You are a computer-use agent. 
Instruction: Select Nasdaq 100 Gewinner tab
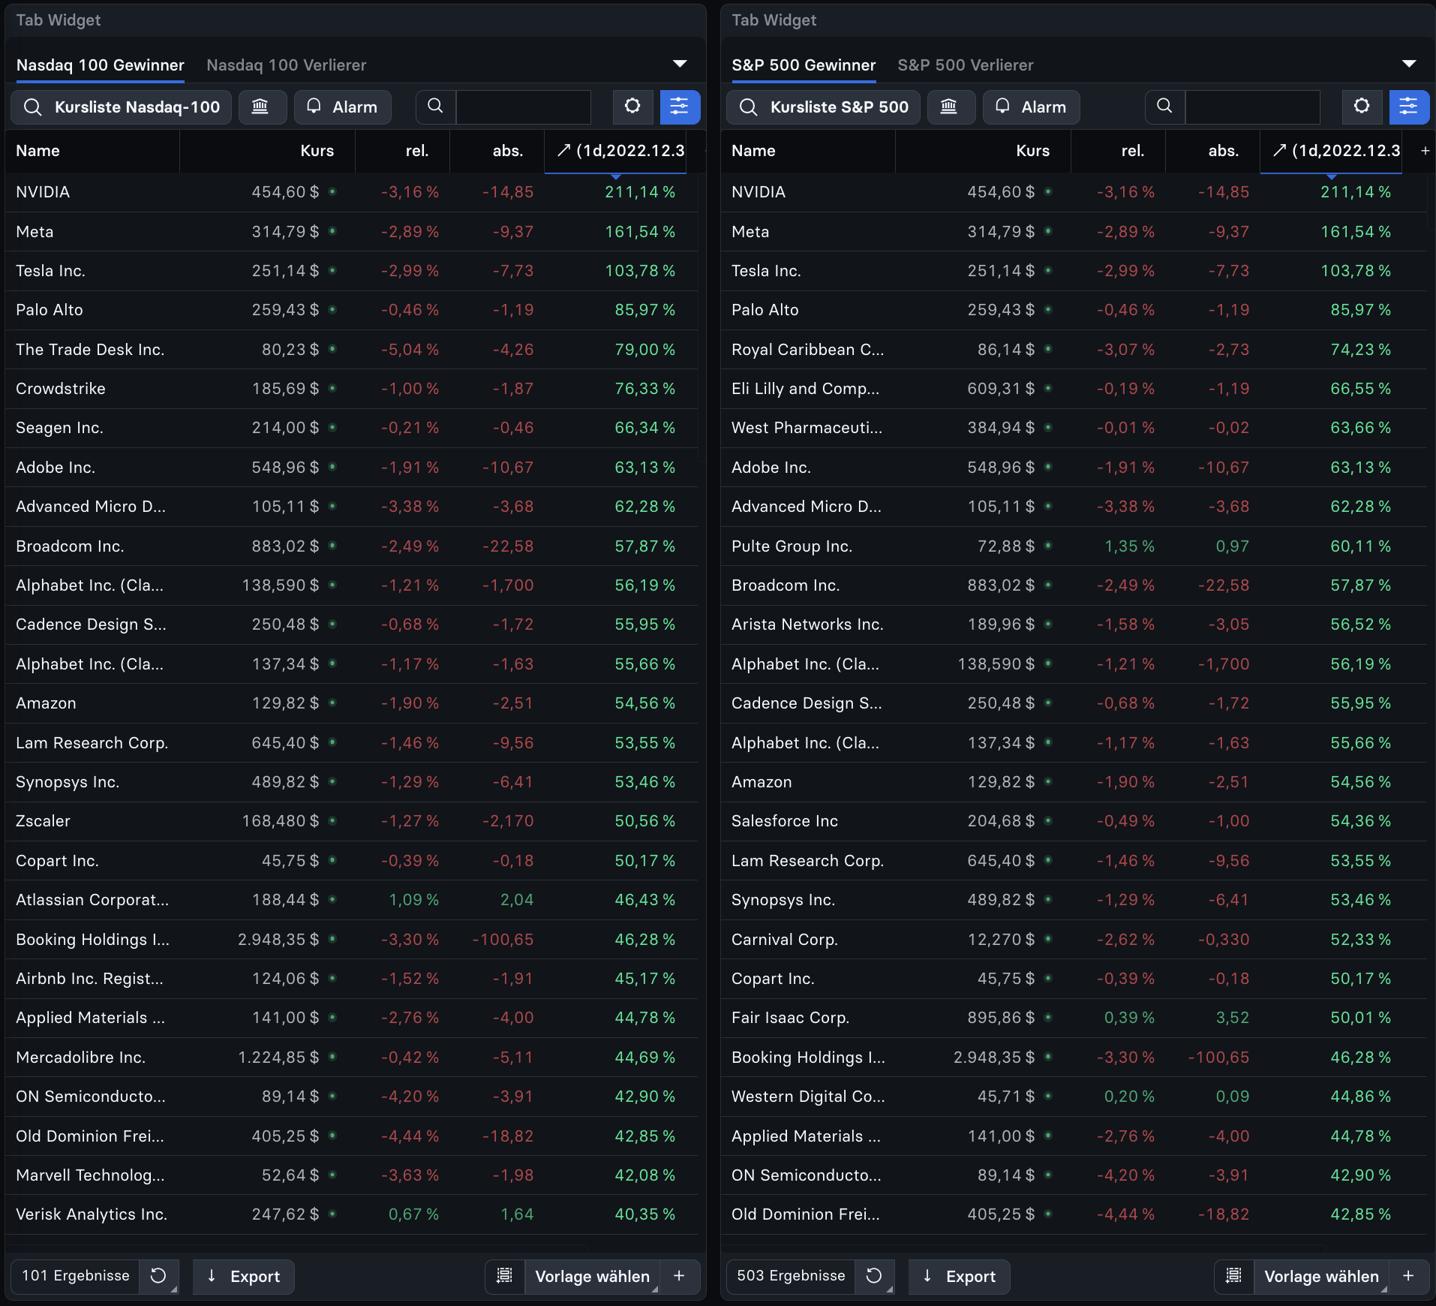[x=101, y=65]
